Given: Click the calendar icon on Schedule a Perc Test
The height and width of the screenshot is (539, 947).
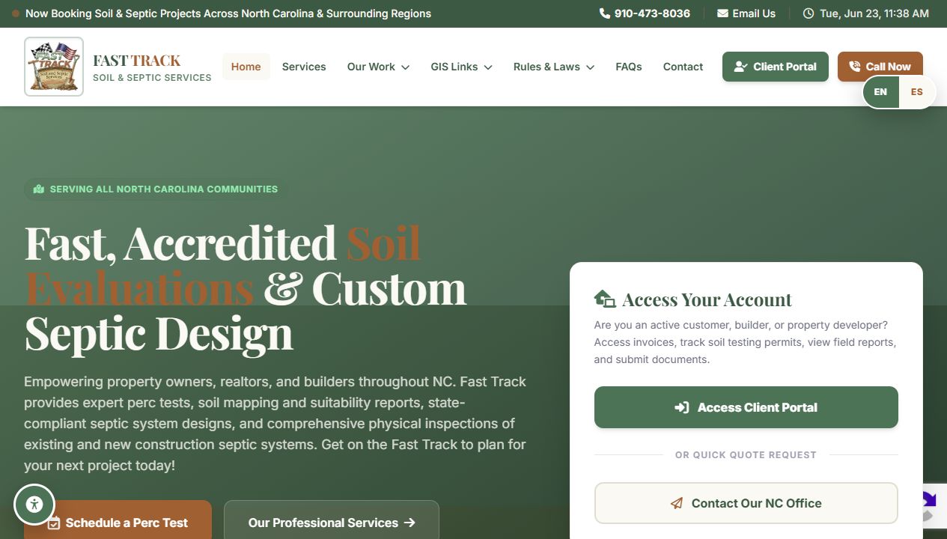Looking at the screenshot, I should pos(53,523).
